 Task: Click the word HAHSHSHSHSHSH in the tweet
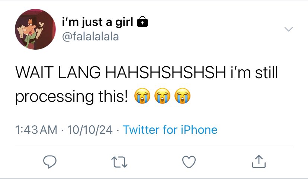click(166, 72)
